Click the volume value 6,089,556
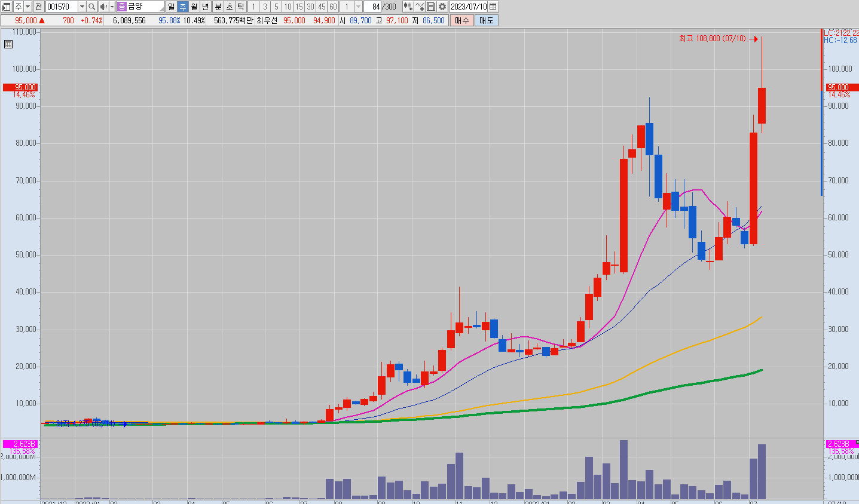Image resolution: width=859 pixels, height=504 pixels. tap(129, 20)
